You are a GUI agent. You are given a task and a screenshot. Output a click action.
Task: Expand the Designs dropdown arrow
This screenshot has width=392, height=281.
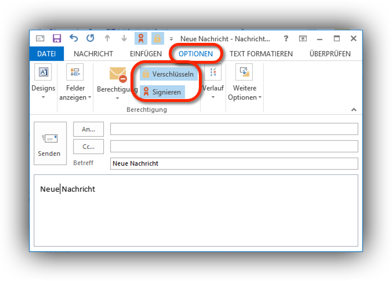tap(43, 97)
